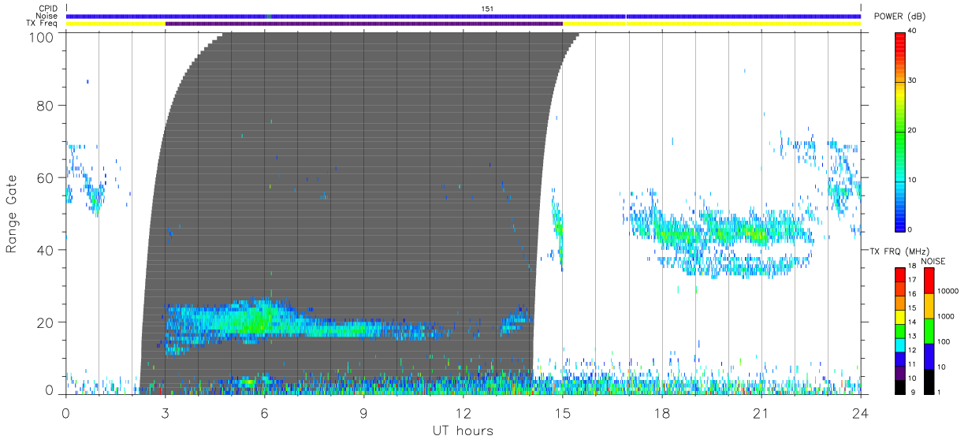968x447 pixels.
Task: Select the CPID value 151
Action: 487,9
